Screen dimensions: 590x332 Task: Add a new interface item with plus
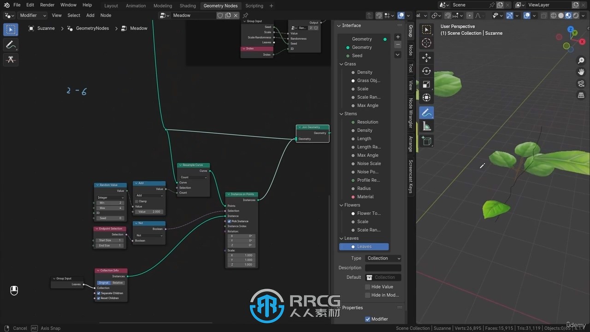click(398, 37)
